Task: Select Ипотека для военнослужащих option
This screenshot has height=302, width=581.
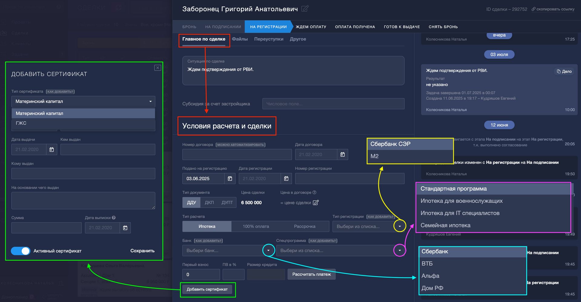Action: (493, 201)
